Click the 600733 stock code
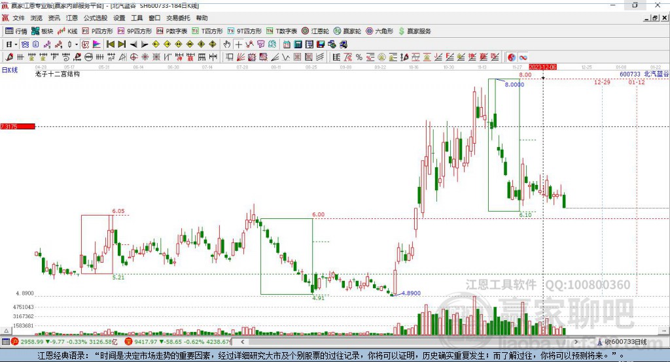The width and height of the screenshot is (670, 362). click(630, 74)
